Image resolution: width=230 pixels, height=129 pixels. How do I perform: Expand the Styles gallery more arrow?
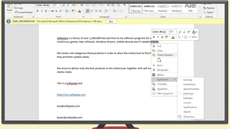pyautogui.click(x=199, y=12)
